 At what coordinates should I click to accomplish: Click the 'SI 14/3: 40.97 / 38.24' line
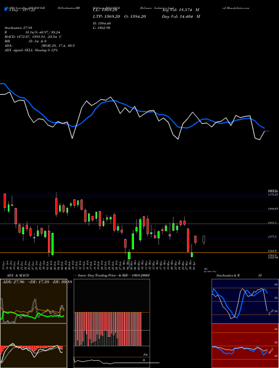(43, 32)
